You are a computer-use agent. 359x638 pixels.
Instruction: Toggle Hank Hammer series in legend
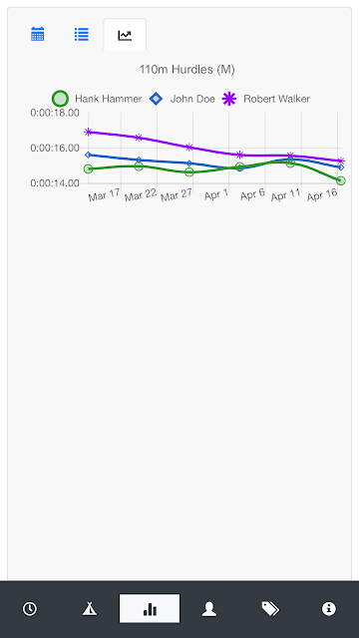click(97, 99)
